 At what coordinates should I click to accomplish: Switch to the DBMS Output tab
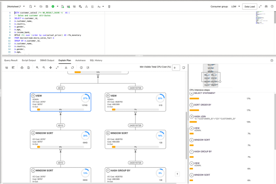[x=47, y=60]
